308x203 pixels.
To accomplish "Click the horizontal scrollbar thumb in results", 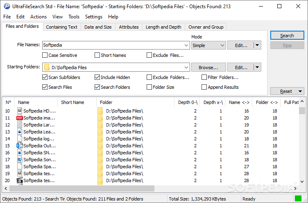I will [x=82, y=189].
